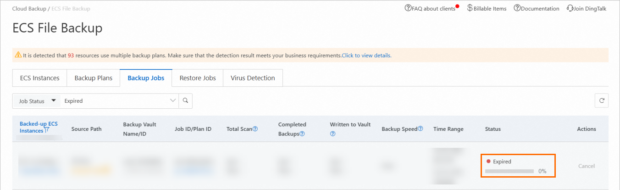The width and height of the screenshot is (620, 190).
Task: Click the Cloud Backup breadcrumb
Action: [29, 8]
